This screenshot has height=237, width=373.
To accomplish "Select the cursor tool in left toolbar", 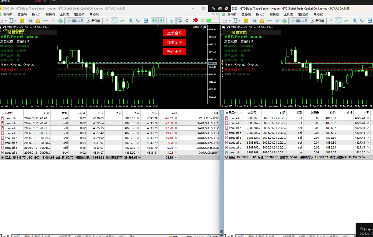I will (x=180, y=21).
